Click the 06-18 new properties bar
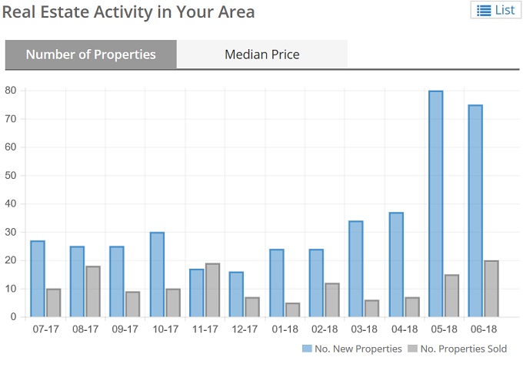The width and height of the screenshot is (523, 367). (x=475, y=210)
